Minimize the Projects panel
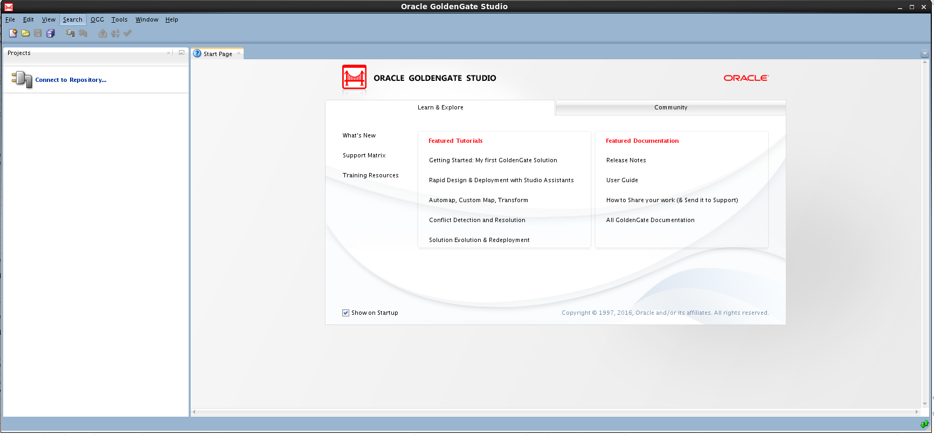Image resolution: width=934 pixels, height=435 pixels. pyautogui.click(x=182, y=53)
